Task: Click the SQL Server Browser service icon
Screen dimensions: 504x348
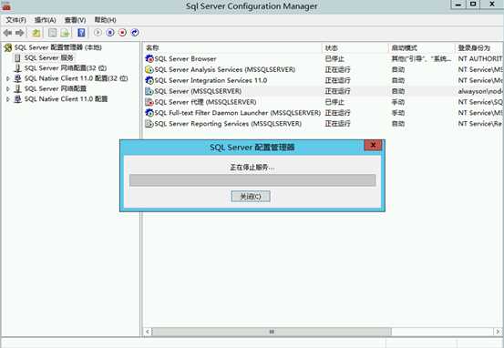Action: [x=149, y=59]
